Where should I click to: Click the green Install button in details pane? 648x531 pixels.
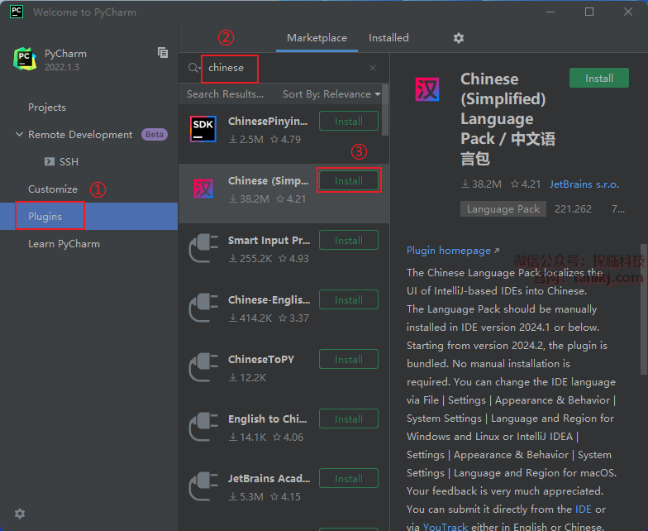598,78
